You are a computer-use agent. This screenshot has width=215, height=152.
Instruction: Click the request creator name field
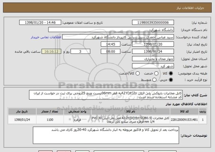(118, 37)
